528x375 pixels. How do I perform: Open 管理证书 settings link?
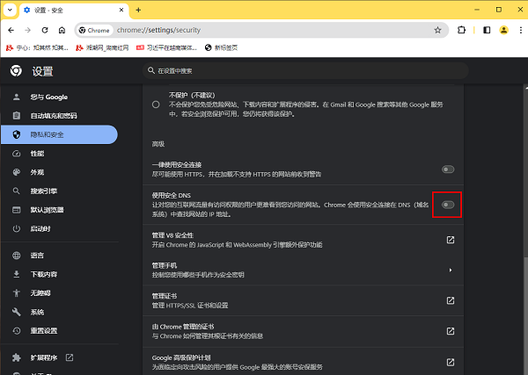(x=450, y=300)
